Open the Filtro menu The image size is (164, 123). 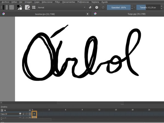tap(57, 2)
